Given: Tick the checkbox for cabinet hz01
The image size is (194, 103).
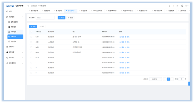Looking at the screenshot, I should [x=31, y=37].
